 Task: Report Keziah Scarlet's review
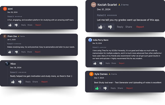click(140, 27)
